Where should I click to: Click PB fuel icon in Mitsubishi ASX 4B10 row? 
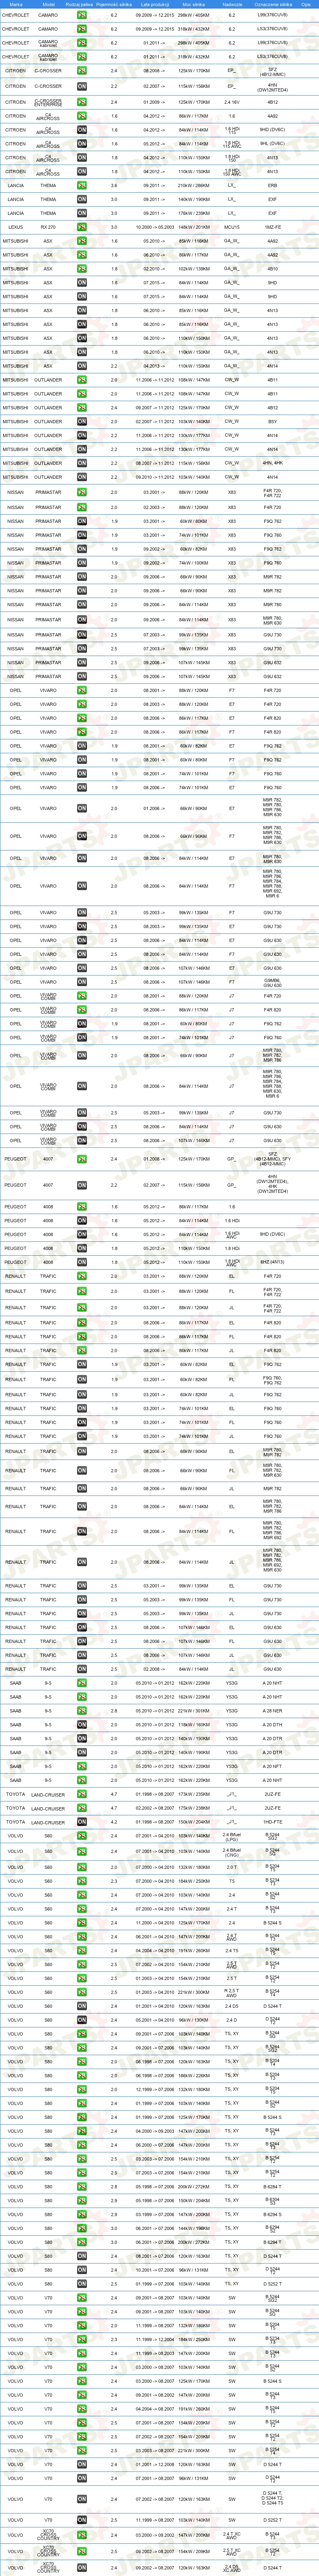(82, 269)
